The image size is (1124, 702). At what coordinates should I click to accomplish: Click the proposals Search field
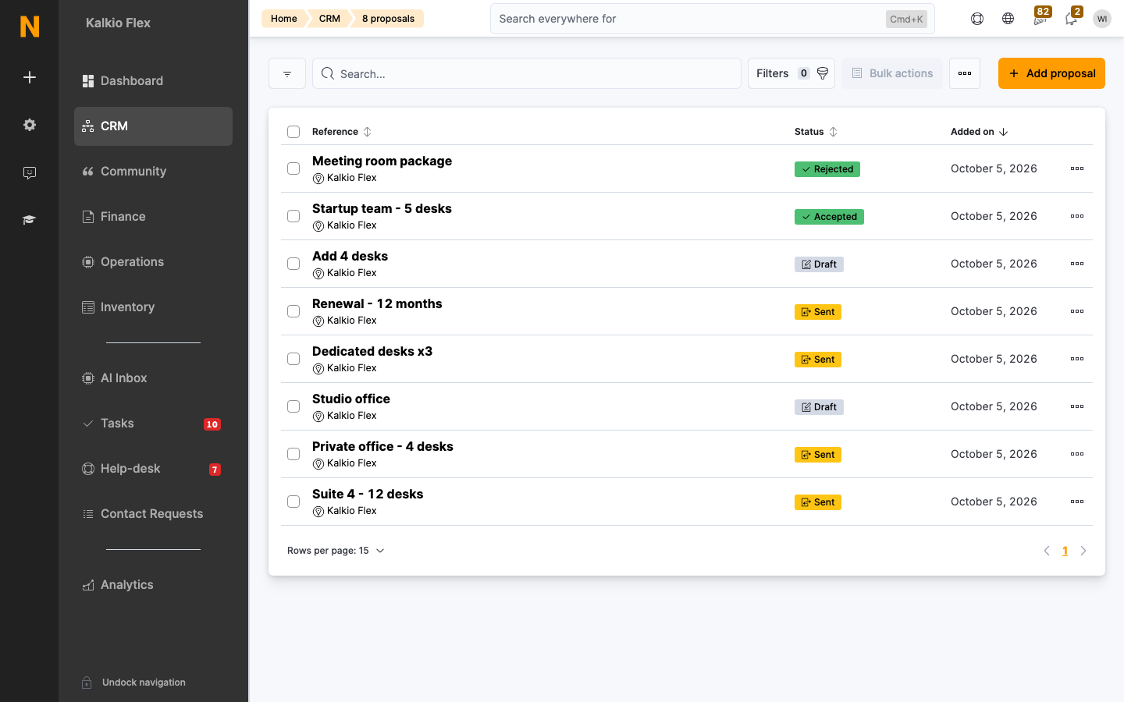[527, 73]
